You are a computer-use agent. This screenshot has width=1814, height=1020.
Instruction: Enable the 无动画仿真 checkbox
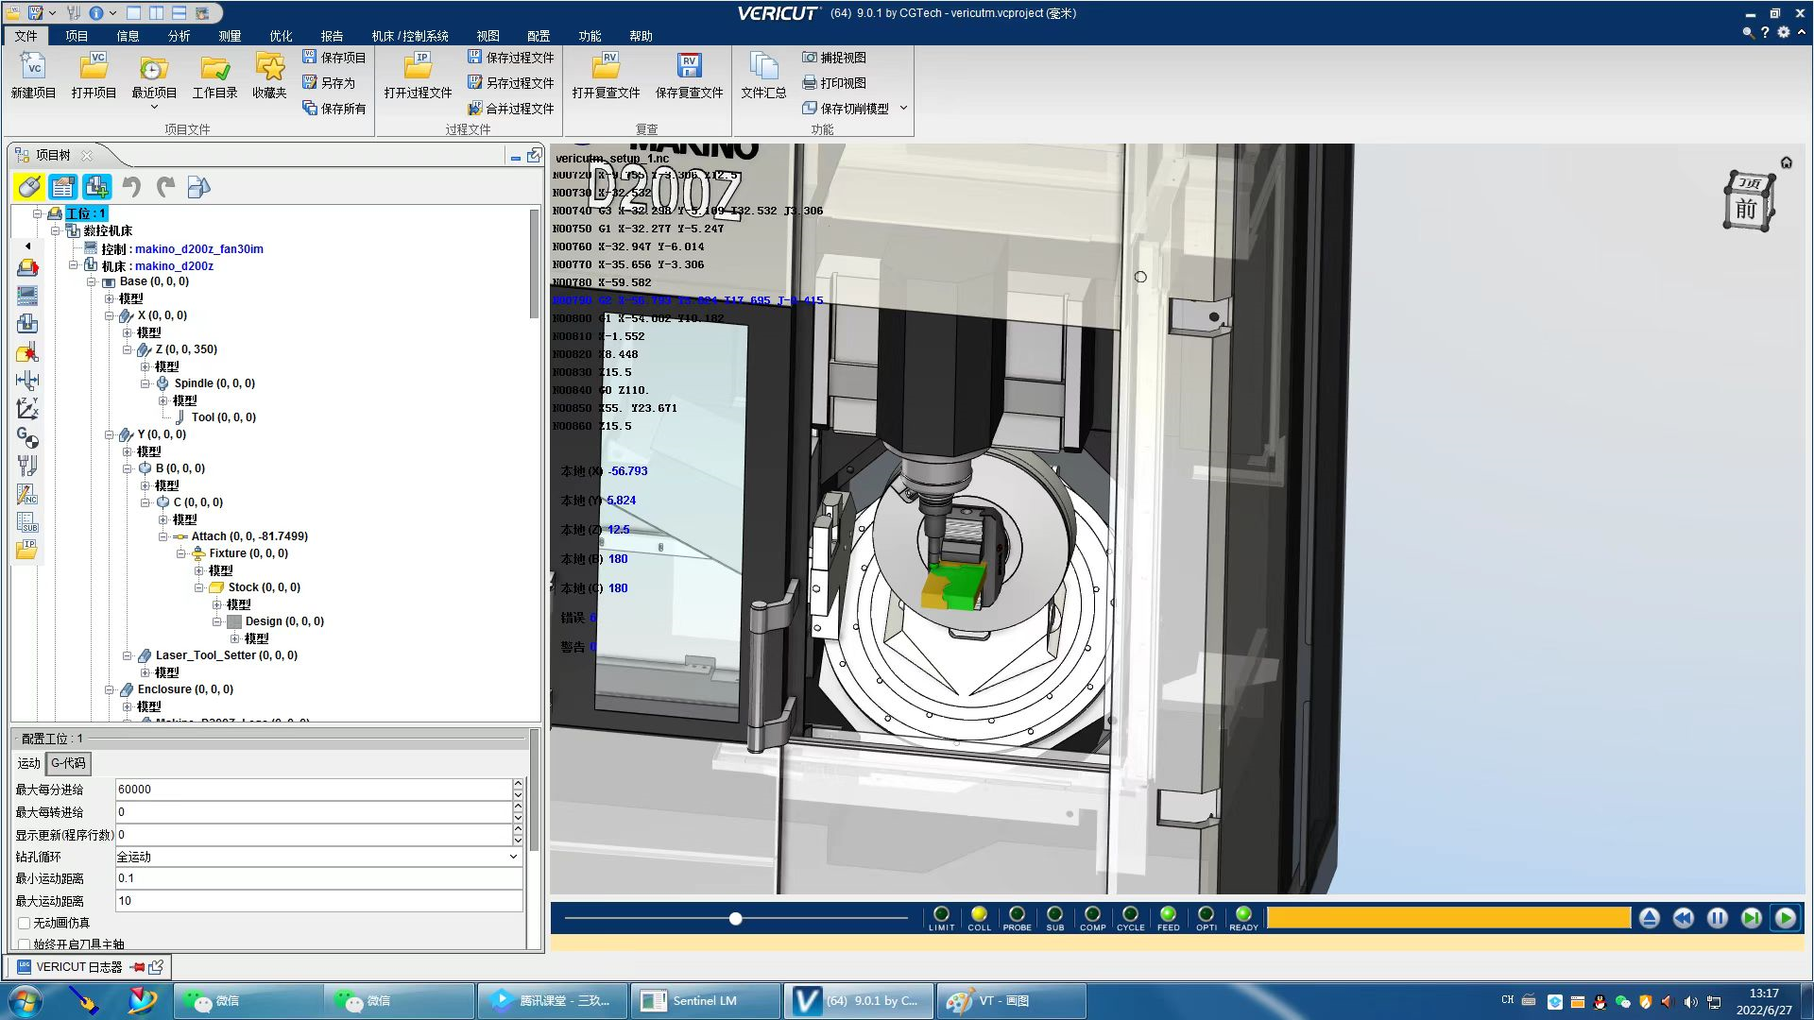(25, 923)
